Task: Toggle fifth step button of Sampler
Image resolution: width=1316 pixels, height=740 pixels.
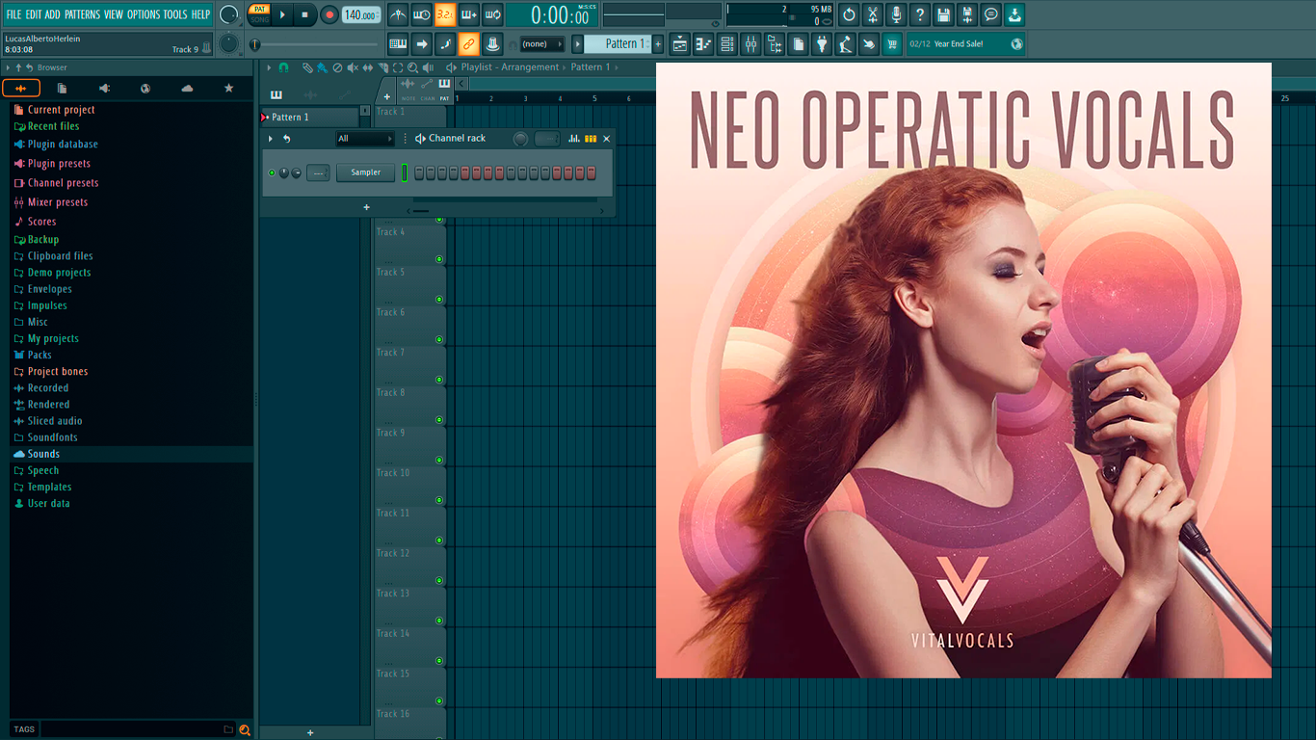Action: pos(465,172)
